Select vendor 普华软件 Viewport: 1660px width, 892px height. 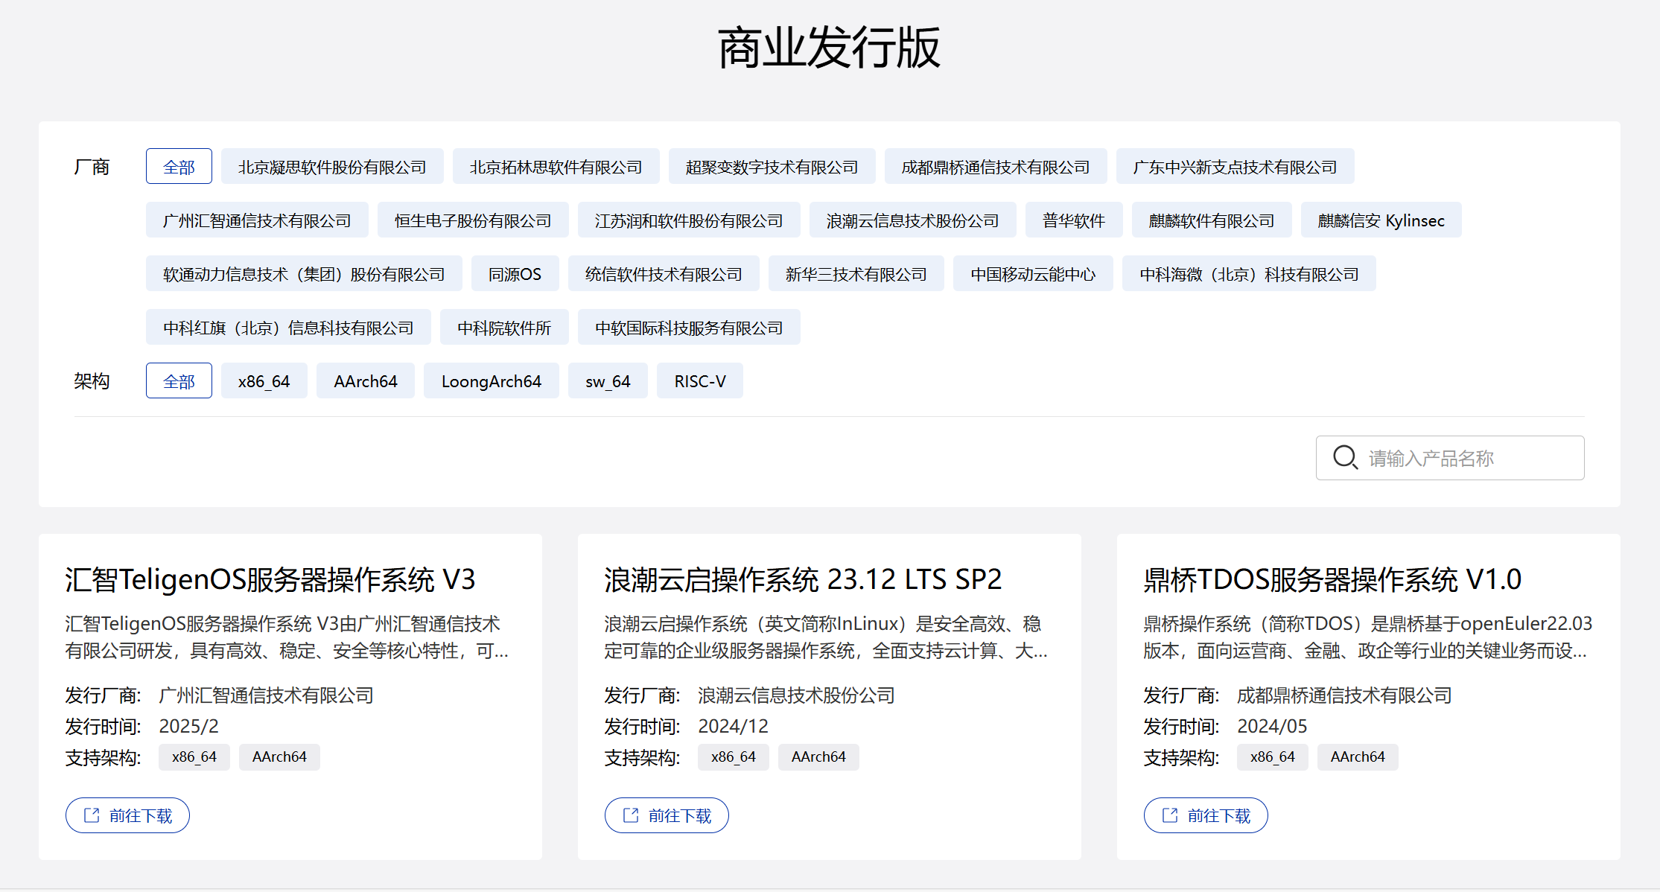(x=1073, y=220)
